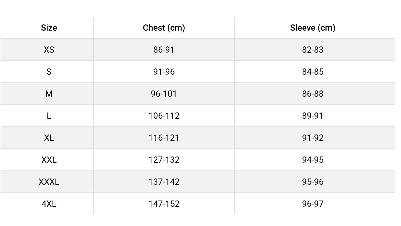401x226 pixels.
Task: Select the S size cell
Action: (x=49, y=72)
